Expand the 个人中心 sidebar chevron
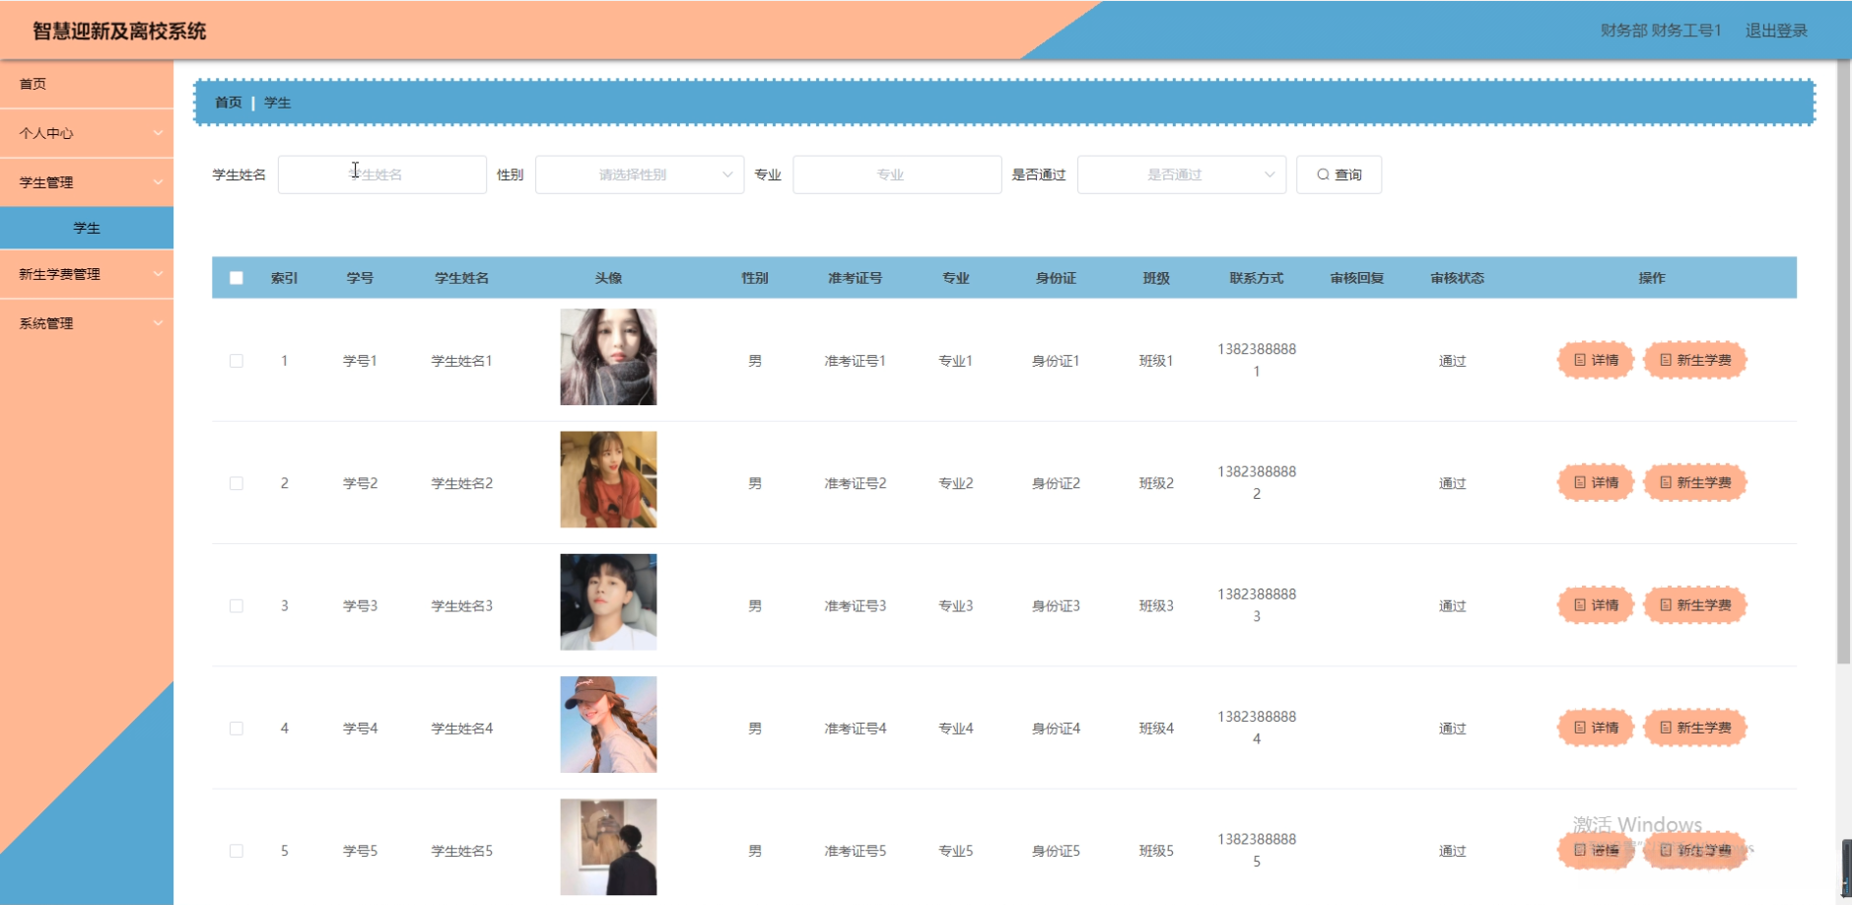Viewport: 1852px width, 905px height. click(x=158, y=133)
